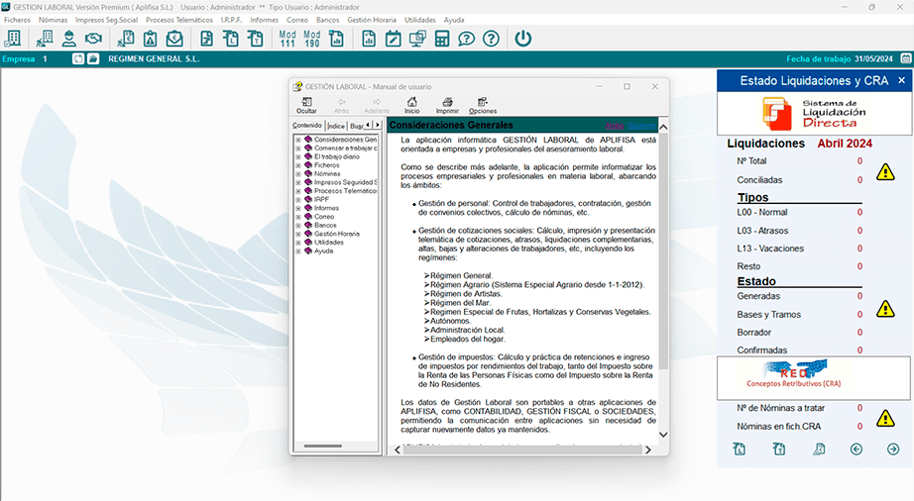Follow the Arriba link in help header
914x501 pixels.
click(x=615, y=126)
